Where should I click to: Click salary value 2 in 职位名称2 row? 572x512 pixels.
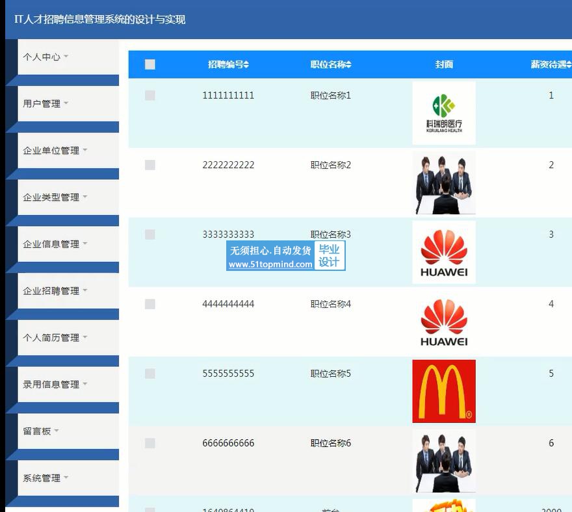pos(551,165)
